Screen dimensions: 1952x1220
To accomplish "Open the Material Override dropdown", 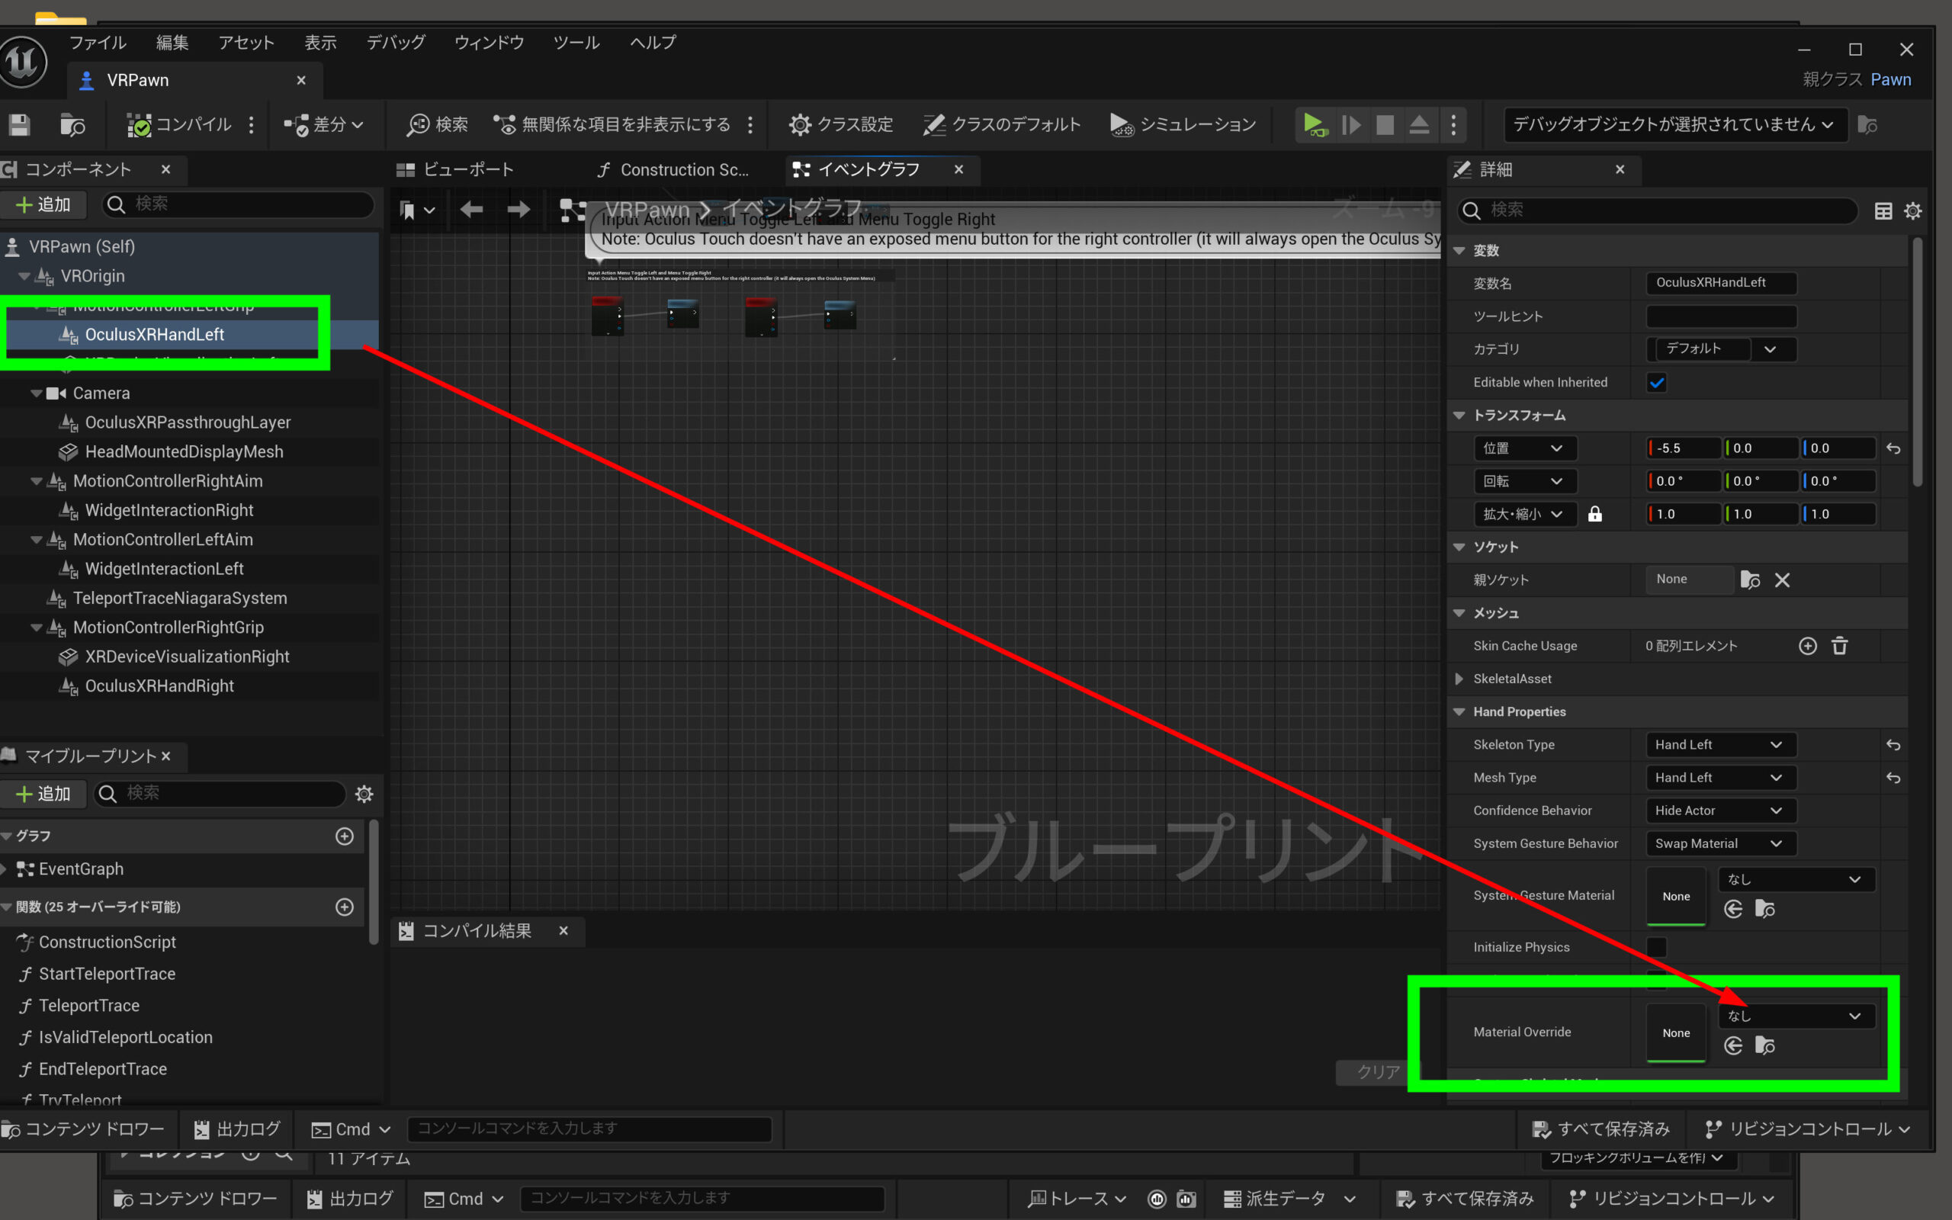I will (x=1795, y=1016).
